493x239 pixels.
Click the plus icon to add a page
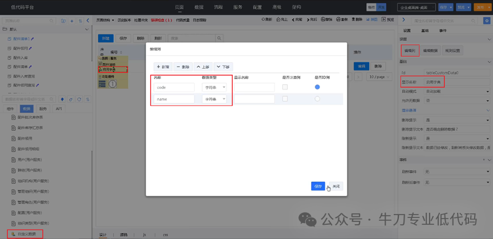pos(72,20)
